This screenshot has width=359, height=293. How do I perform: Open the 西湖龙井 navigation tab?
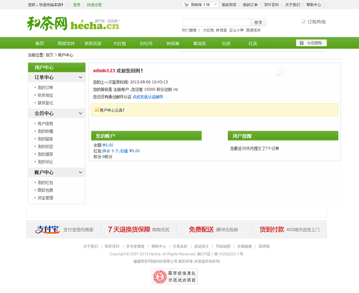(x=66, y=44)
